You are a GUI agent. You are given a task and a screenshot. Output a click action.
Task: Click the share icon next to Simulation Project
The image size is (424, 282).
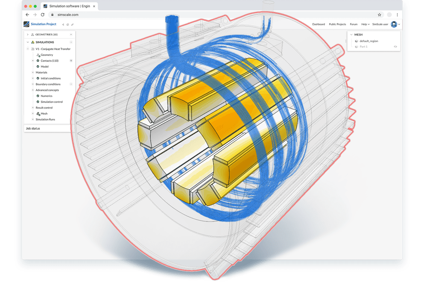click(63, 24)
